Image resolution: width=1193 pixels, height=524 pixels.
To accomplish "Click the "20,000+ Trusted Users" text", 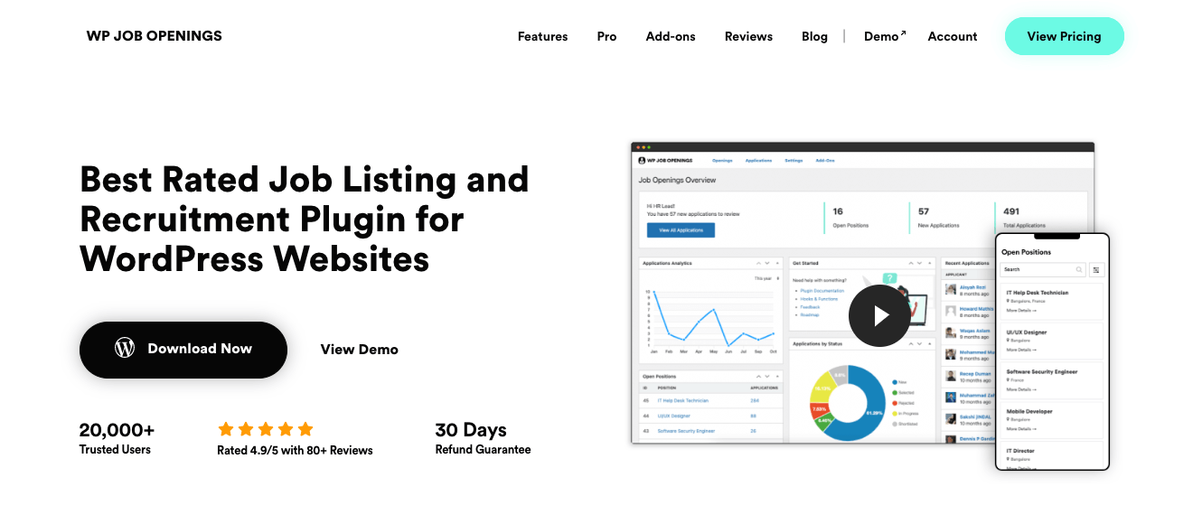I will point(117,438).
